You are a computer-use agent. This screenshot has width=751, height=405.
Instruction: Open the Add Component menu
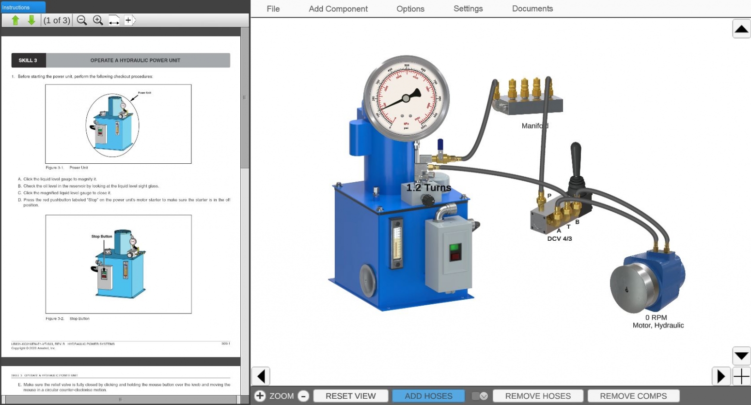click(x=338, y=9)
